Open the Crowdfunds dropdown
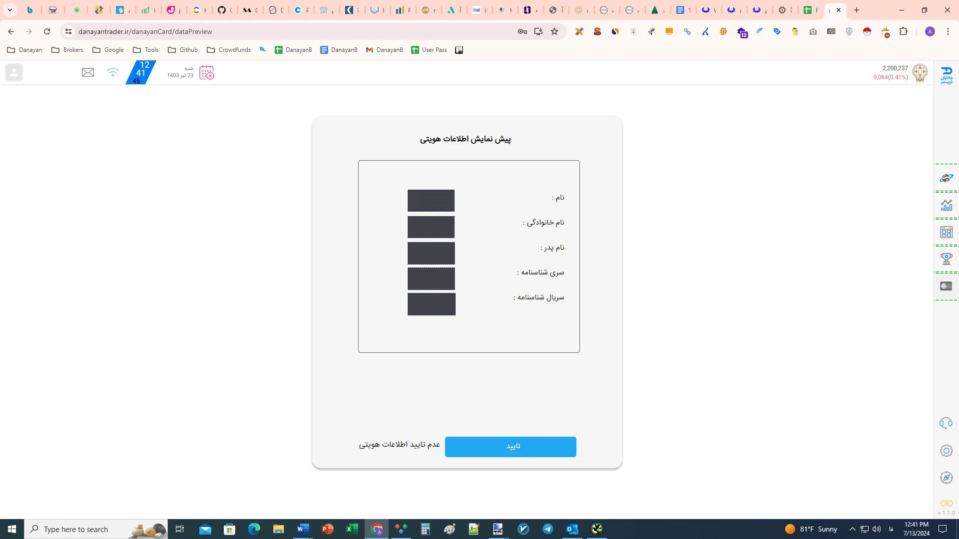Screen dimensions: 959x539 (x=229, y=49)
